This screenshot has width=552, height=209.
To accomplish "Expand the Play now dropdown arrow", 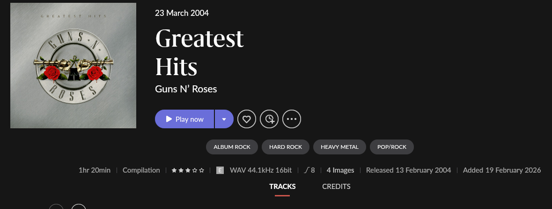I will [224, 119].
